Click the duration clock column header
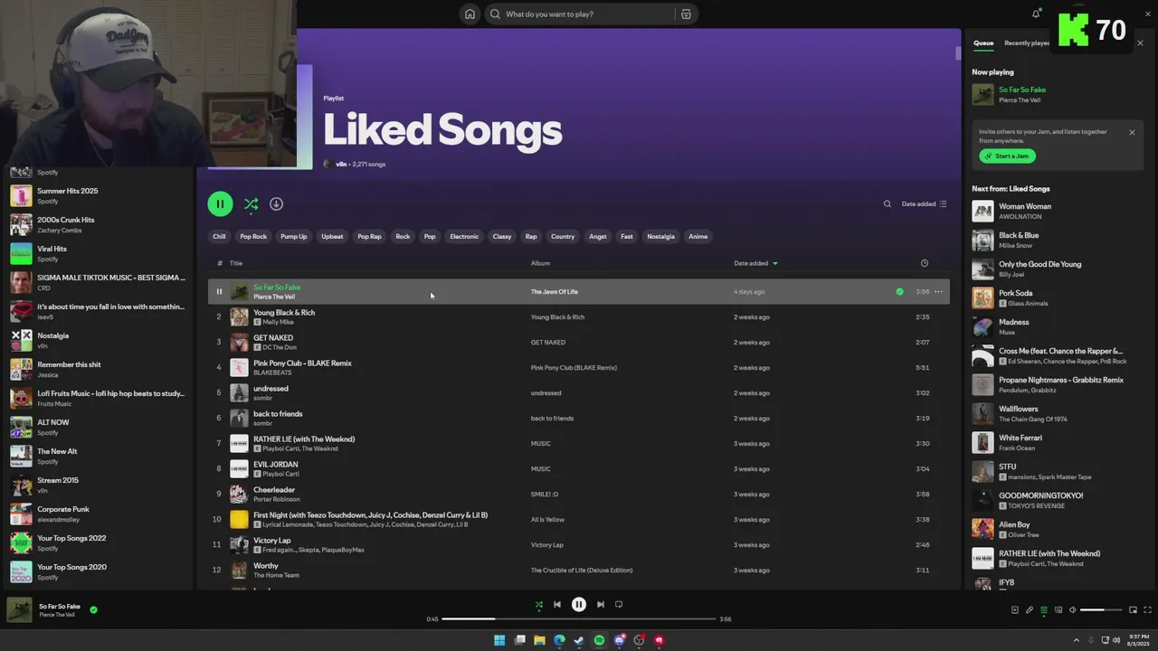This screenshot has width=1158, height=651. pos(924,263)
